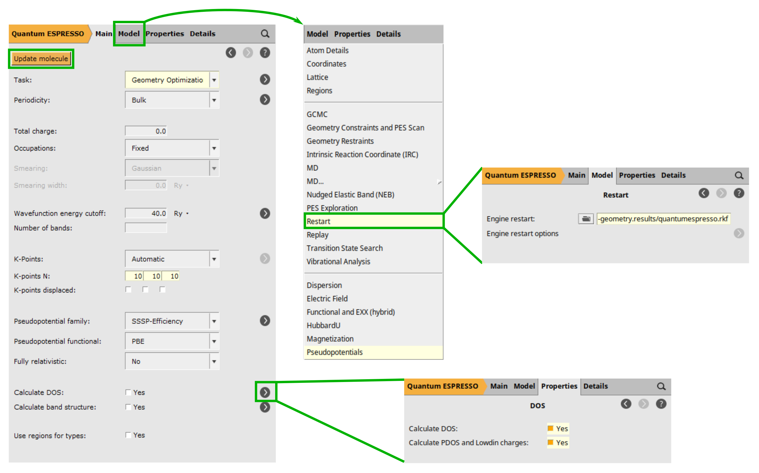
Task: Open Wavefunction energy cutoff details arrow
Action: (x=265, y=213)
